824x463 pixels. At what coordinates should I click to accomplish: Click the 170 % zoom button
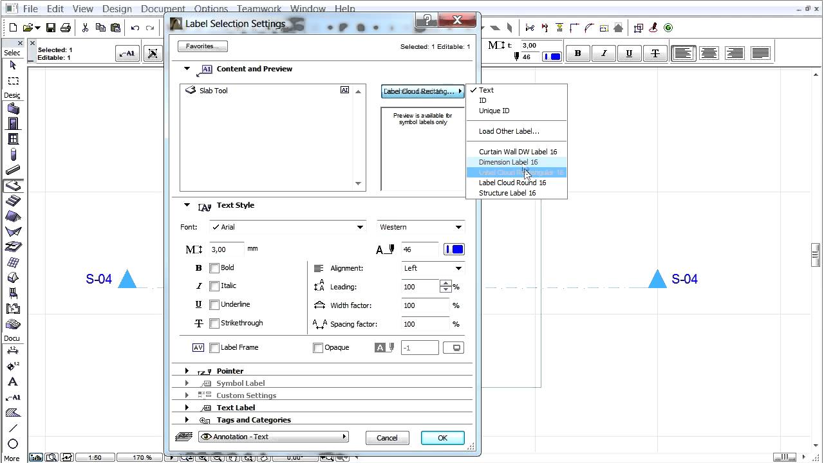point(142,458)
